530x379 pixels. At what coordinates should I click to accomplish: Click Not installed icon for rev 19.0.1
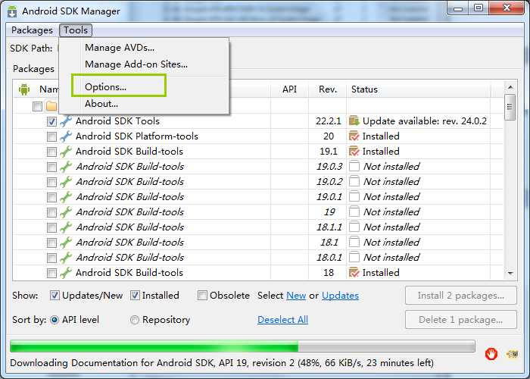pyautogui.click(x=354, y=196)
